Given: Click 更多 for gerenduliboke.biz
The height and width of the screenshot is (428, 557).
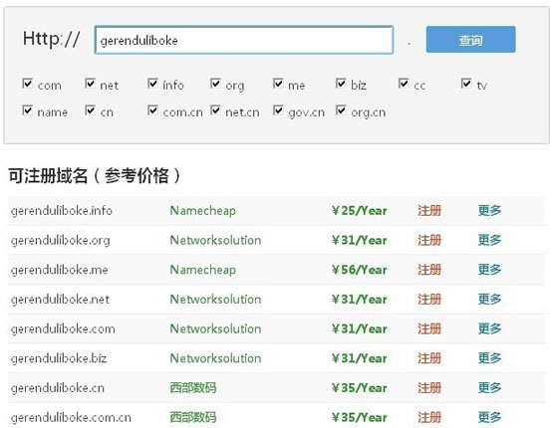Looking at the screenshot, I should (x=489, y=358).
